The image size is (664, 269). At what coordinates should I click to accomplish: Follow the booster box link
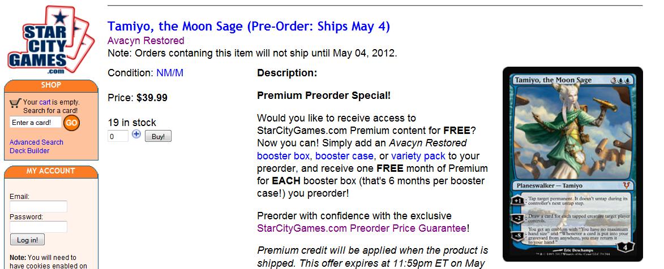(x=284, y=155)
